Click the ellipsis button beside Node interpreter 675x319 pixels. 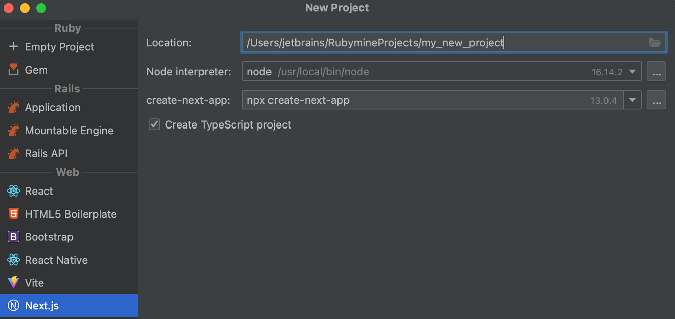[x=656, y=72]
